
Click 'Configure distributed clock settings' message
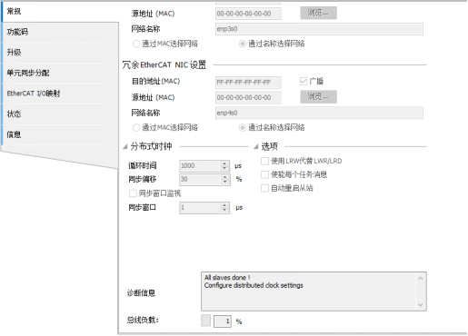point(254,285)
